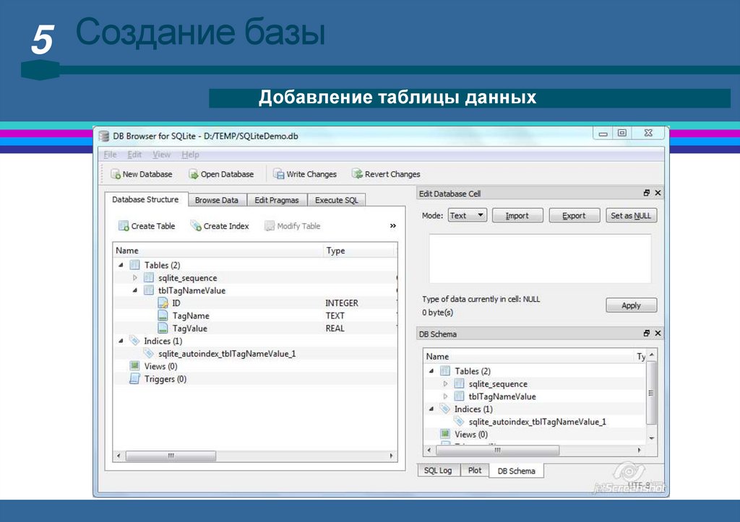Switch to the Browse Data tab
Image resolution: width=740 pixels, height=522 pixels.
point(217,200)
